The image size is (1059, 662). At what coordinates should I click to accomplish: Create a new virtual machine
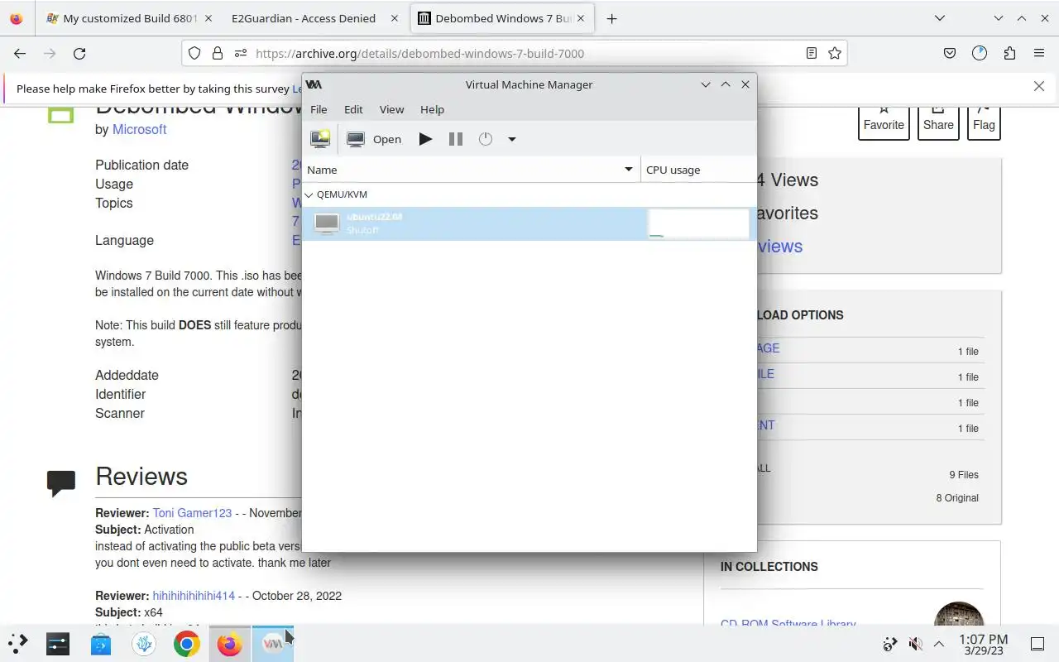(x=320, y=139)
